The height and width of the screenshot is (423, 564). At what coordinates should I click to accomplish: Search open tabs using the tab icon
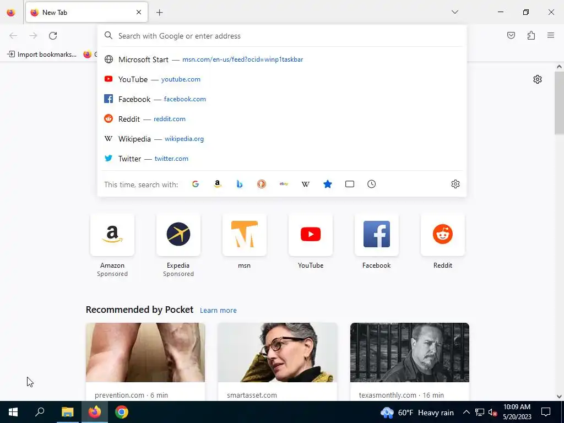(350, 184)
